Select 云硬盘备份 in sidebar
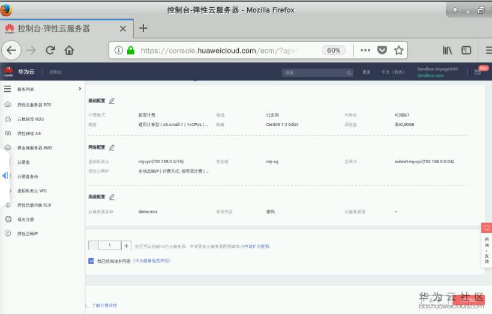Screen dimensions: 492x315 click(28, 176)
